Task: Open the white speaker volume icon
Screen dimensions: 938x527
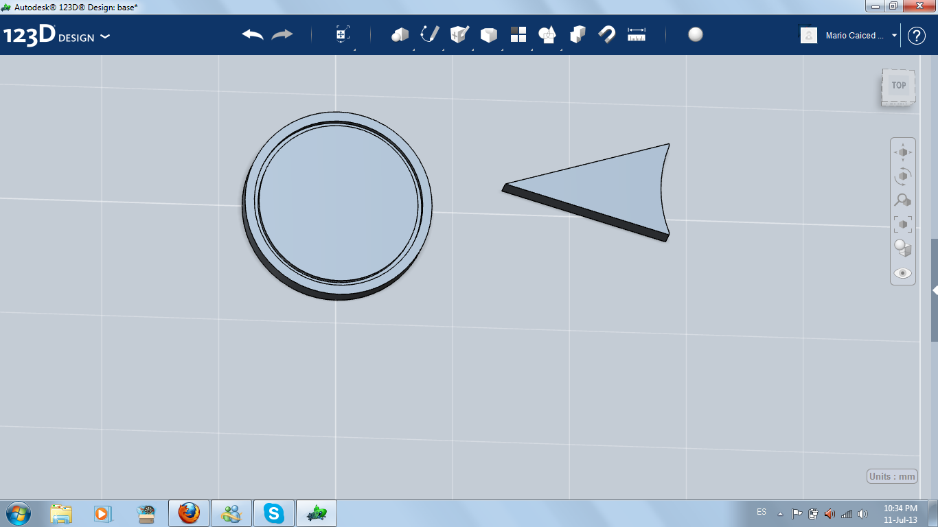Action: (862, 513)
